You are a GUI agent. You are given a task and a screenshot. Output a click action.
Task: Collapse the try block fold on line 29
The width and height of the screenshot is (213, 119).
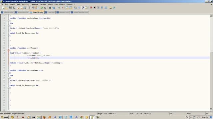pyautogui.click(x=8, y=26)
